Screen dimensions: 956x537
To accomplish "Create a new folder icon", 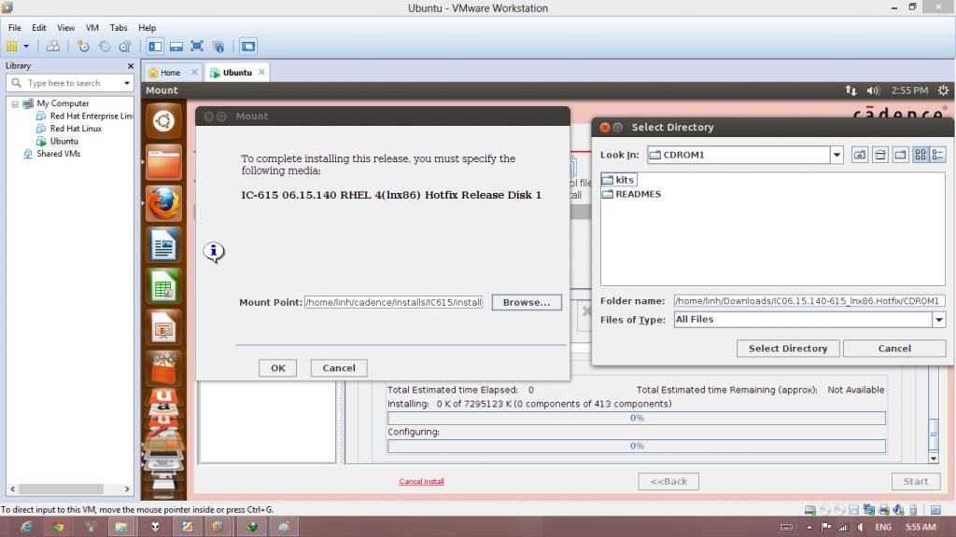I will coord(901,155).
